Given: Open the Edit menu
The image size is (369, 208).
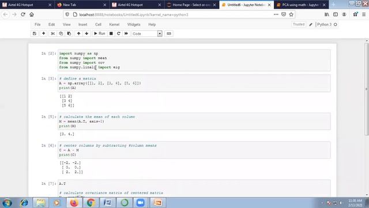Looking at the screenshot, I should pyautogui.click(x=51, y=24).
